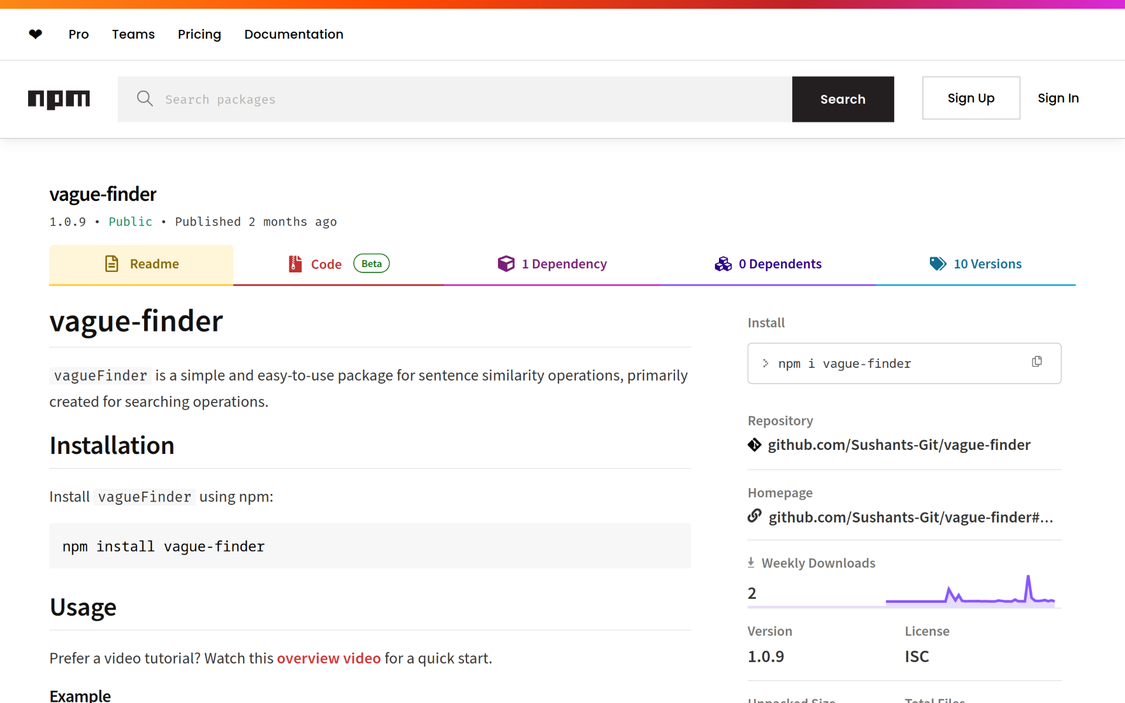1125x703 pixels.
Task: Click the Sign In link
Action: (1058, 98)
